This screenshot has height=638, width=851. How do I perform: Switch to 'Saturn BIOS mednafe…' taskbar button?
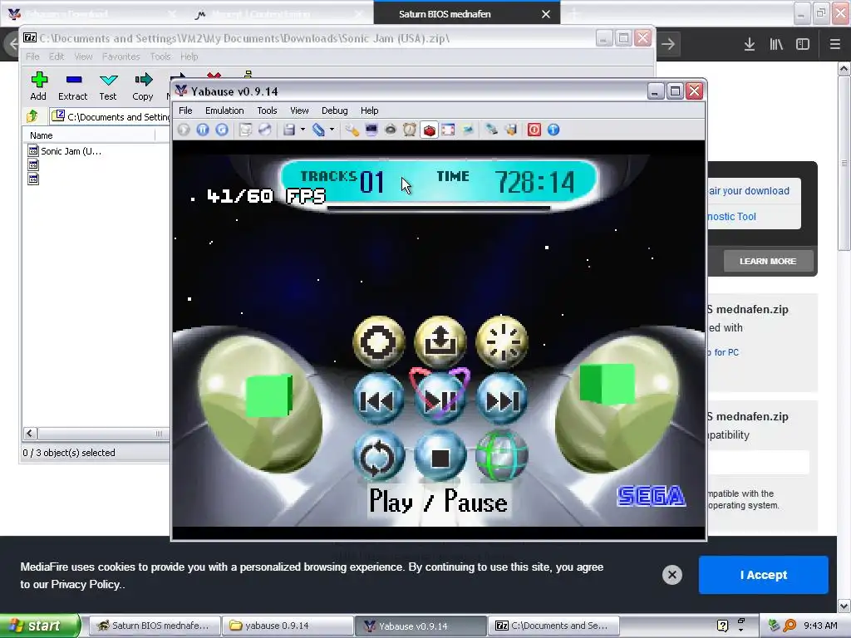pos(154,626)
